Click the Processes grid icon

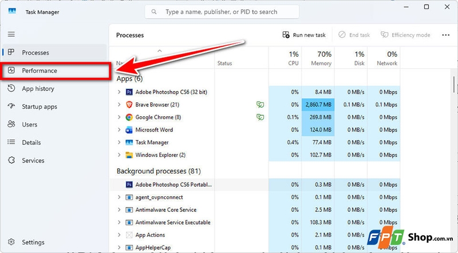pos(11,52)
